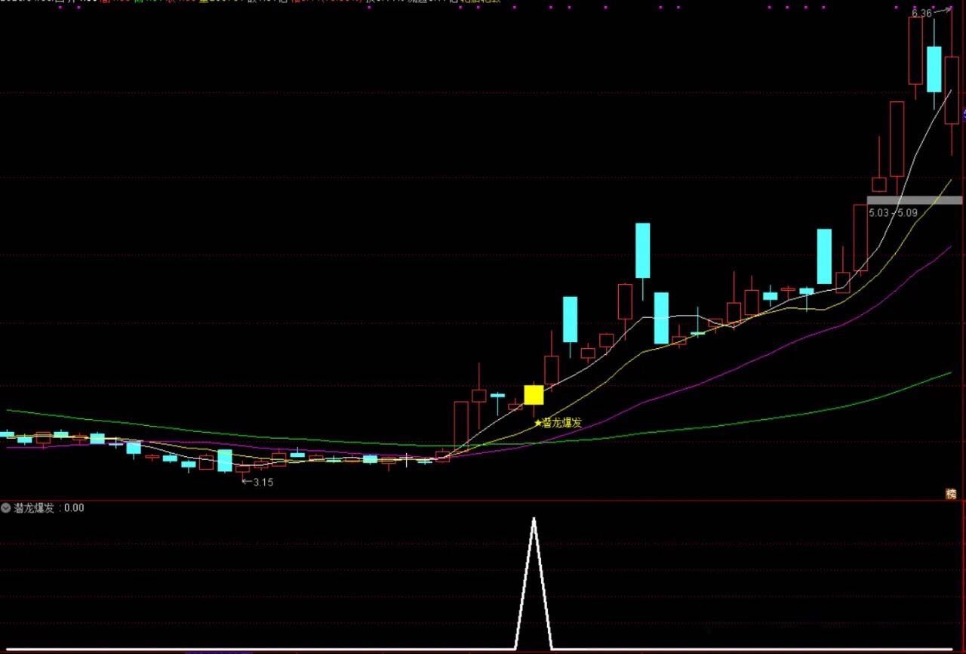This screenshot has height=654, width=966.
Task: Click the 潜龙爆发 : 0.00 indicator readout
Action: 49,508
